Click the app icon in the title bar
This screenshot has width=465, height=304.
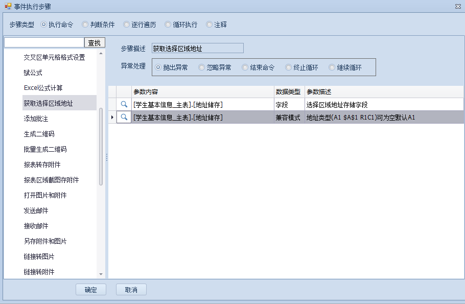point(7,7)
